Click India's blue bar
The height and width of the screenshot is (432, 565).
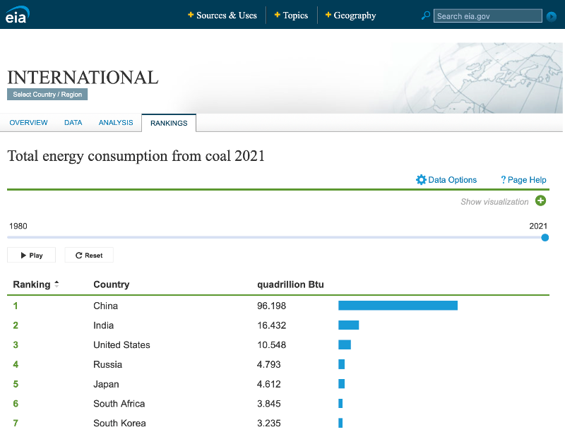(348, 325)
